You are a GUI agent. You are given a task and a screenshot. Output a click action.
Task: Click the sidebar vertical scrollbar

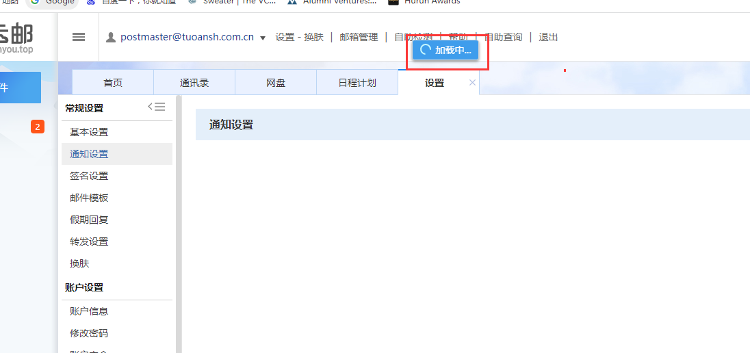click(179, 226)
